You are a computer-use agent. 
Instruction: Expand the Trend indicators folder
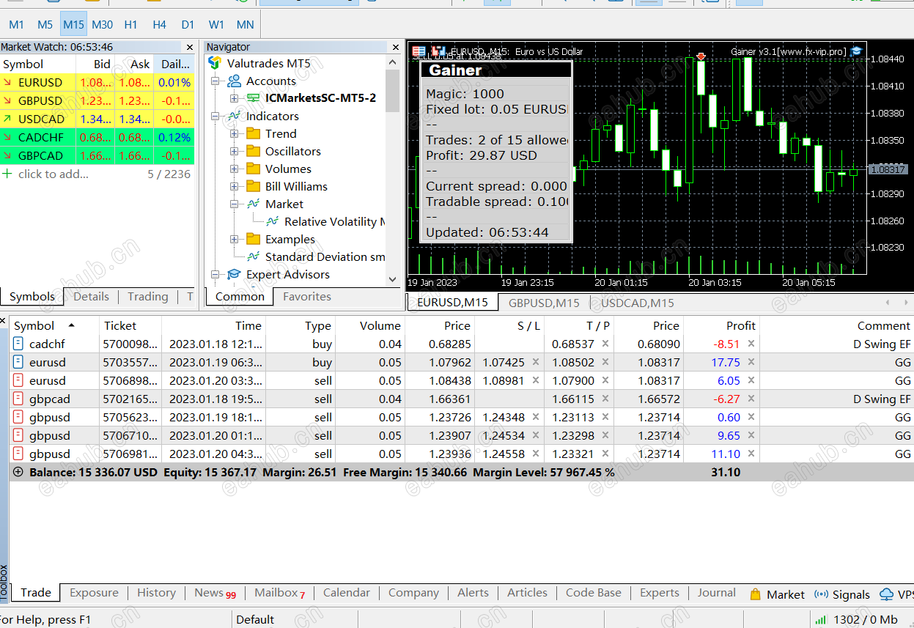[x=235, y=134]
